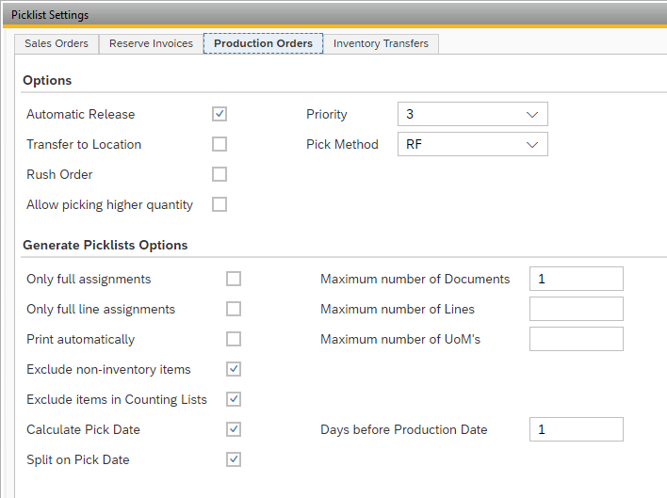The width and height of the screenshot is (667, 498).
Task: Turn off Split on Pick Date
Action: (234, 459)
